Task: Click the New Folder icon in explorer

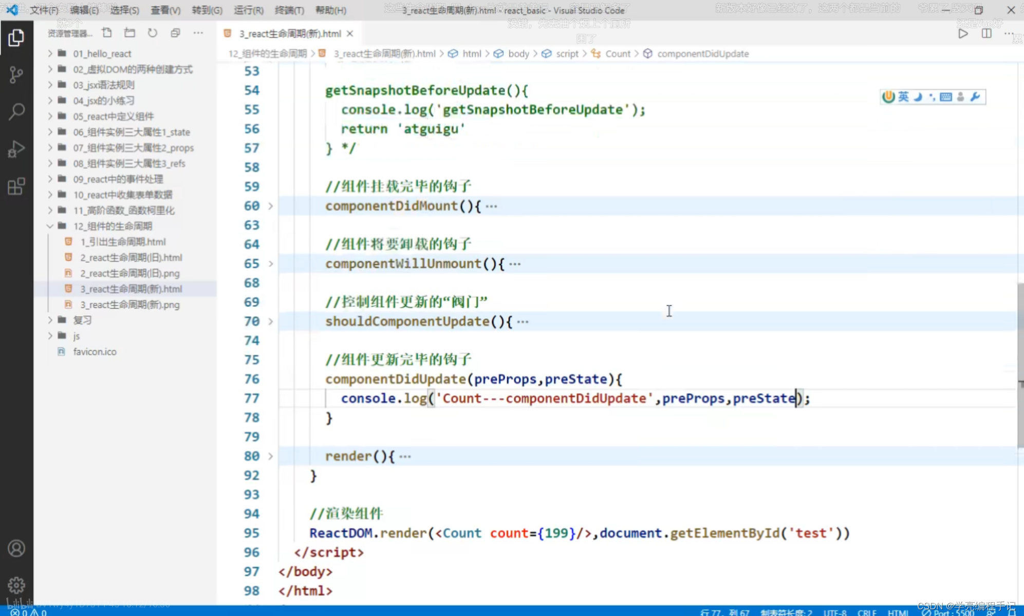Action: [129, 33]
